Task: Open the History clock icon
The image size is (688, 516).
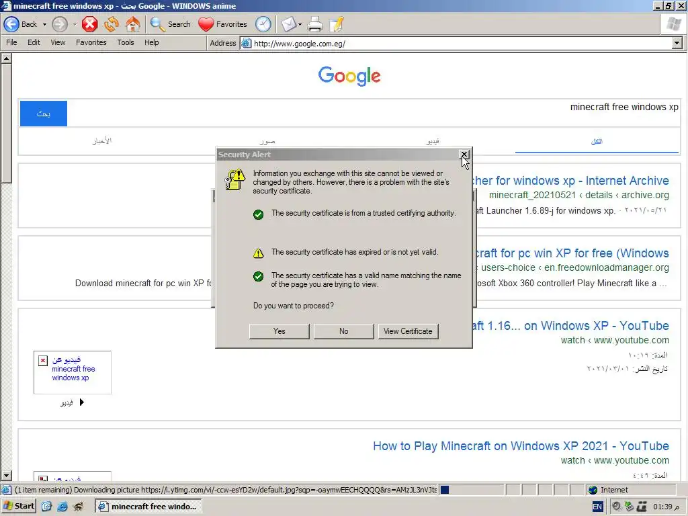Action: (263, 24)
